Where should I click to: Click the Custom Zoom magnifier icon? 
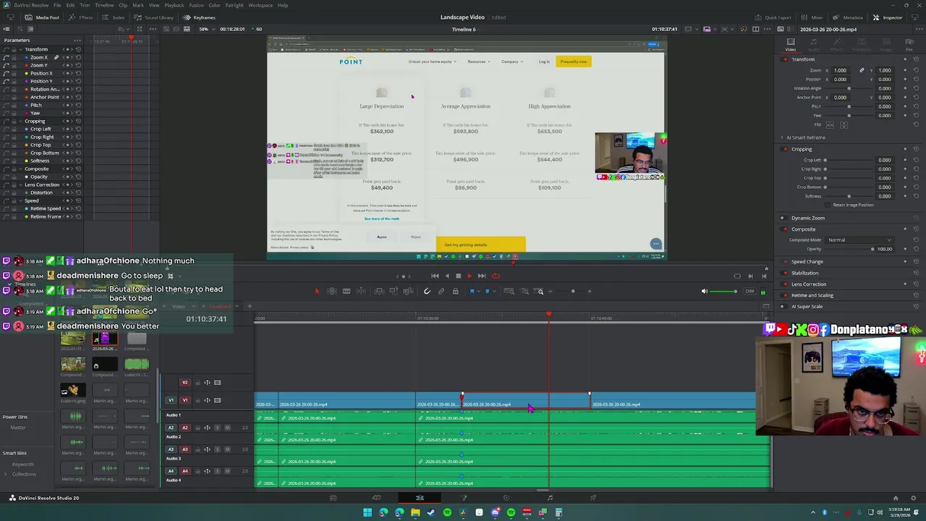540,291
